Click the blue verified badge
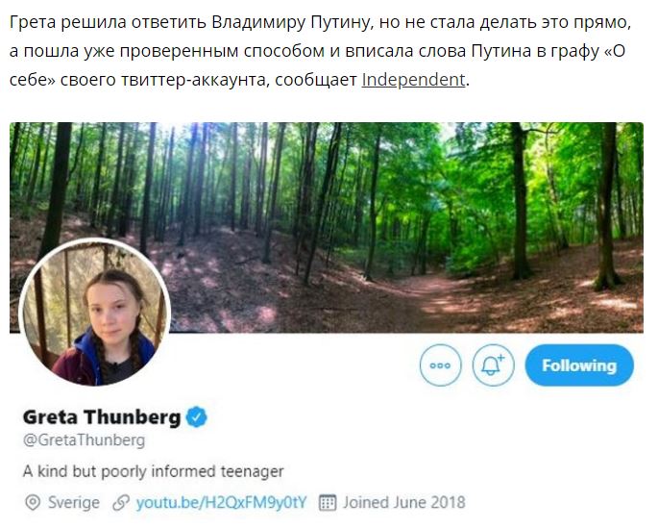Viewport: 658px width, 528px height. tap(197, 417)
